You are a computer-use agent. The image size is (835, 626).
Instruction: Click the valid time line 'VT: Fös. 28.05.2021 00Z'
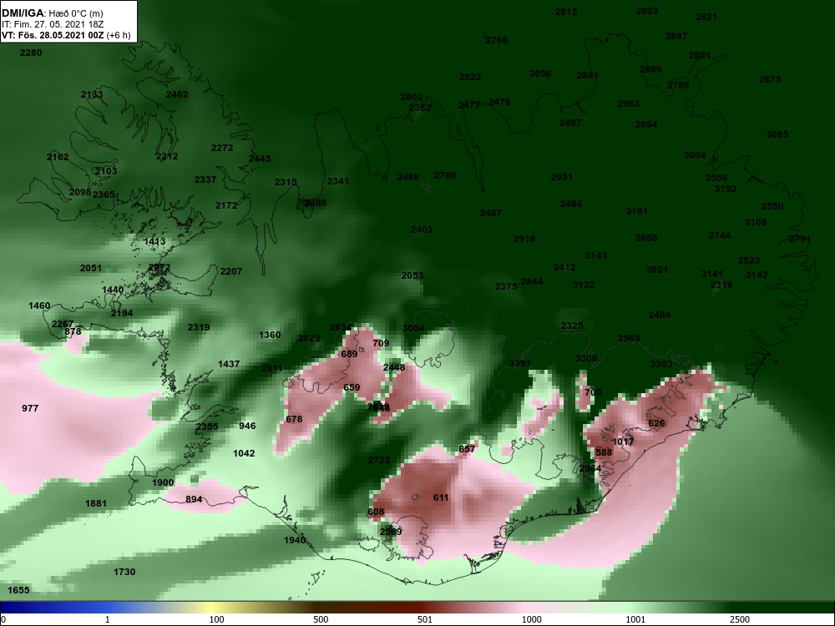coord(53,35)
